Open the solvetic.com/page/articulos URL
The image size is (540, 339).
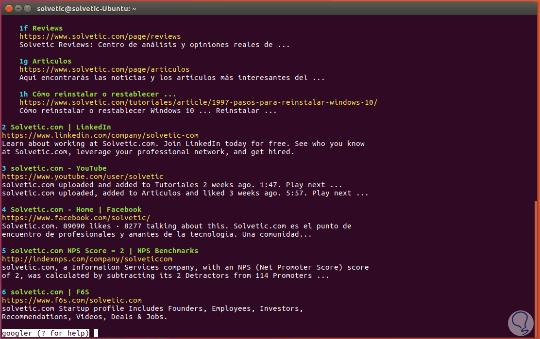(x=104, y=69)
